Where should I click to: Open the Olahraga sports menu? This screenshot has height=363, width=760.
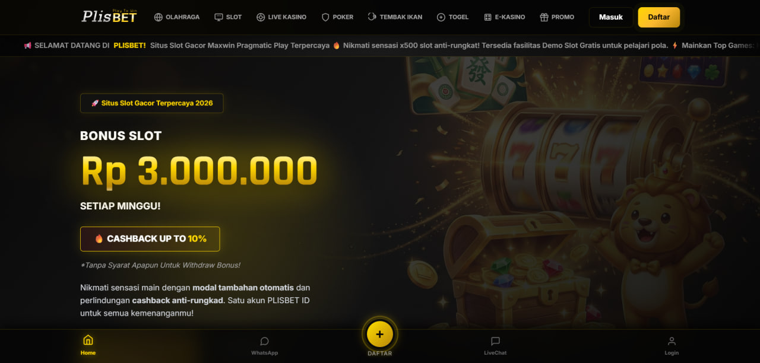click(x=177, y=17)
